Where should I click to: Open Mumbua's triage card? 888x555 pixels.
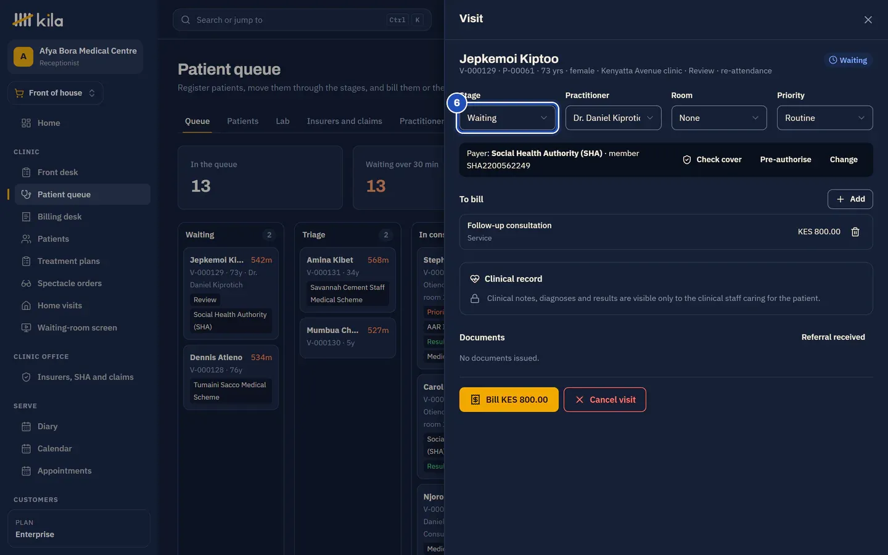pyautogui.click(x=348, y=337)
